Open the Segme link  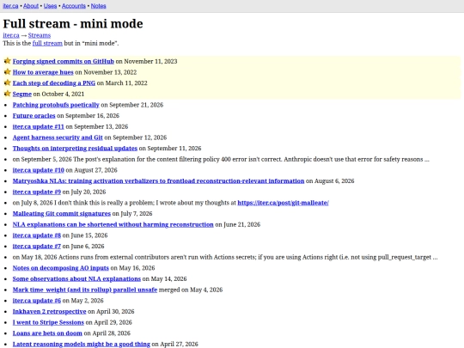[x=21, y=95]
